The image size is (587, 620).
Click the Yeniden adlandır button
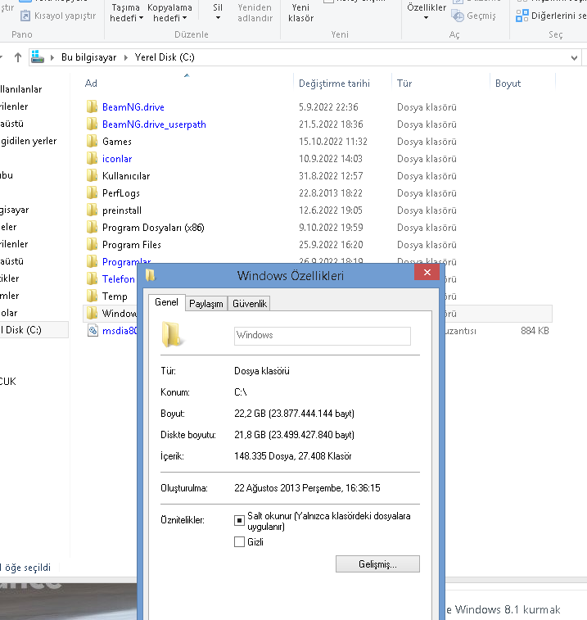pos(255,12)
